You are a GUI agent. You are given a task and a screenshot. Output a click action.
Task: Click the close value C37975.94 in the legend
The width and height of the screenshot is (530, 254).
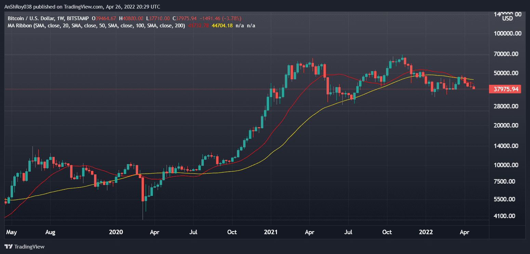pos(185,18)
